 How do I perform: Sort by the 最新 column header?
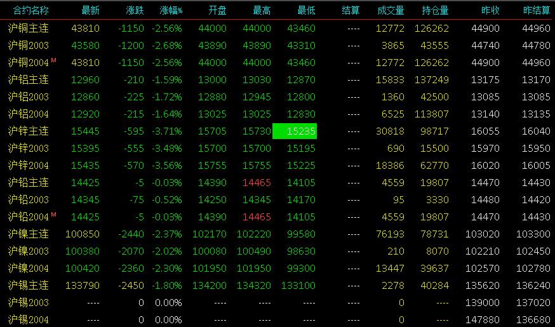click(90, 11)
